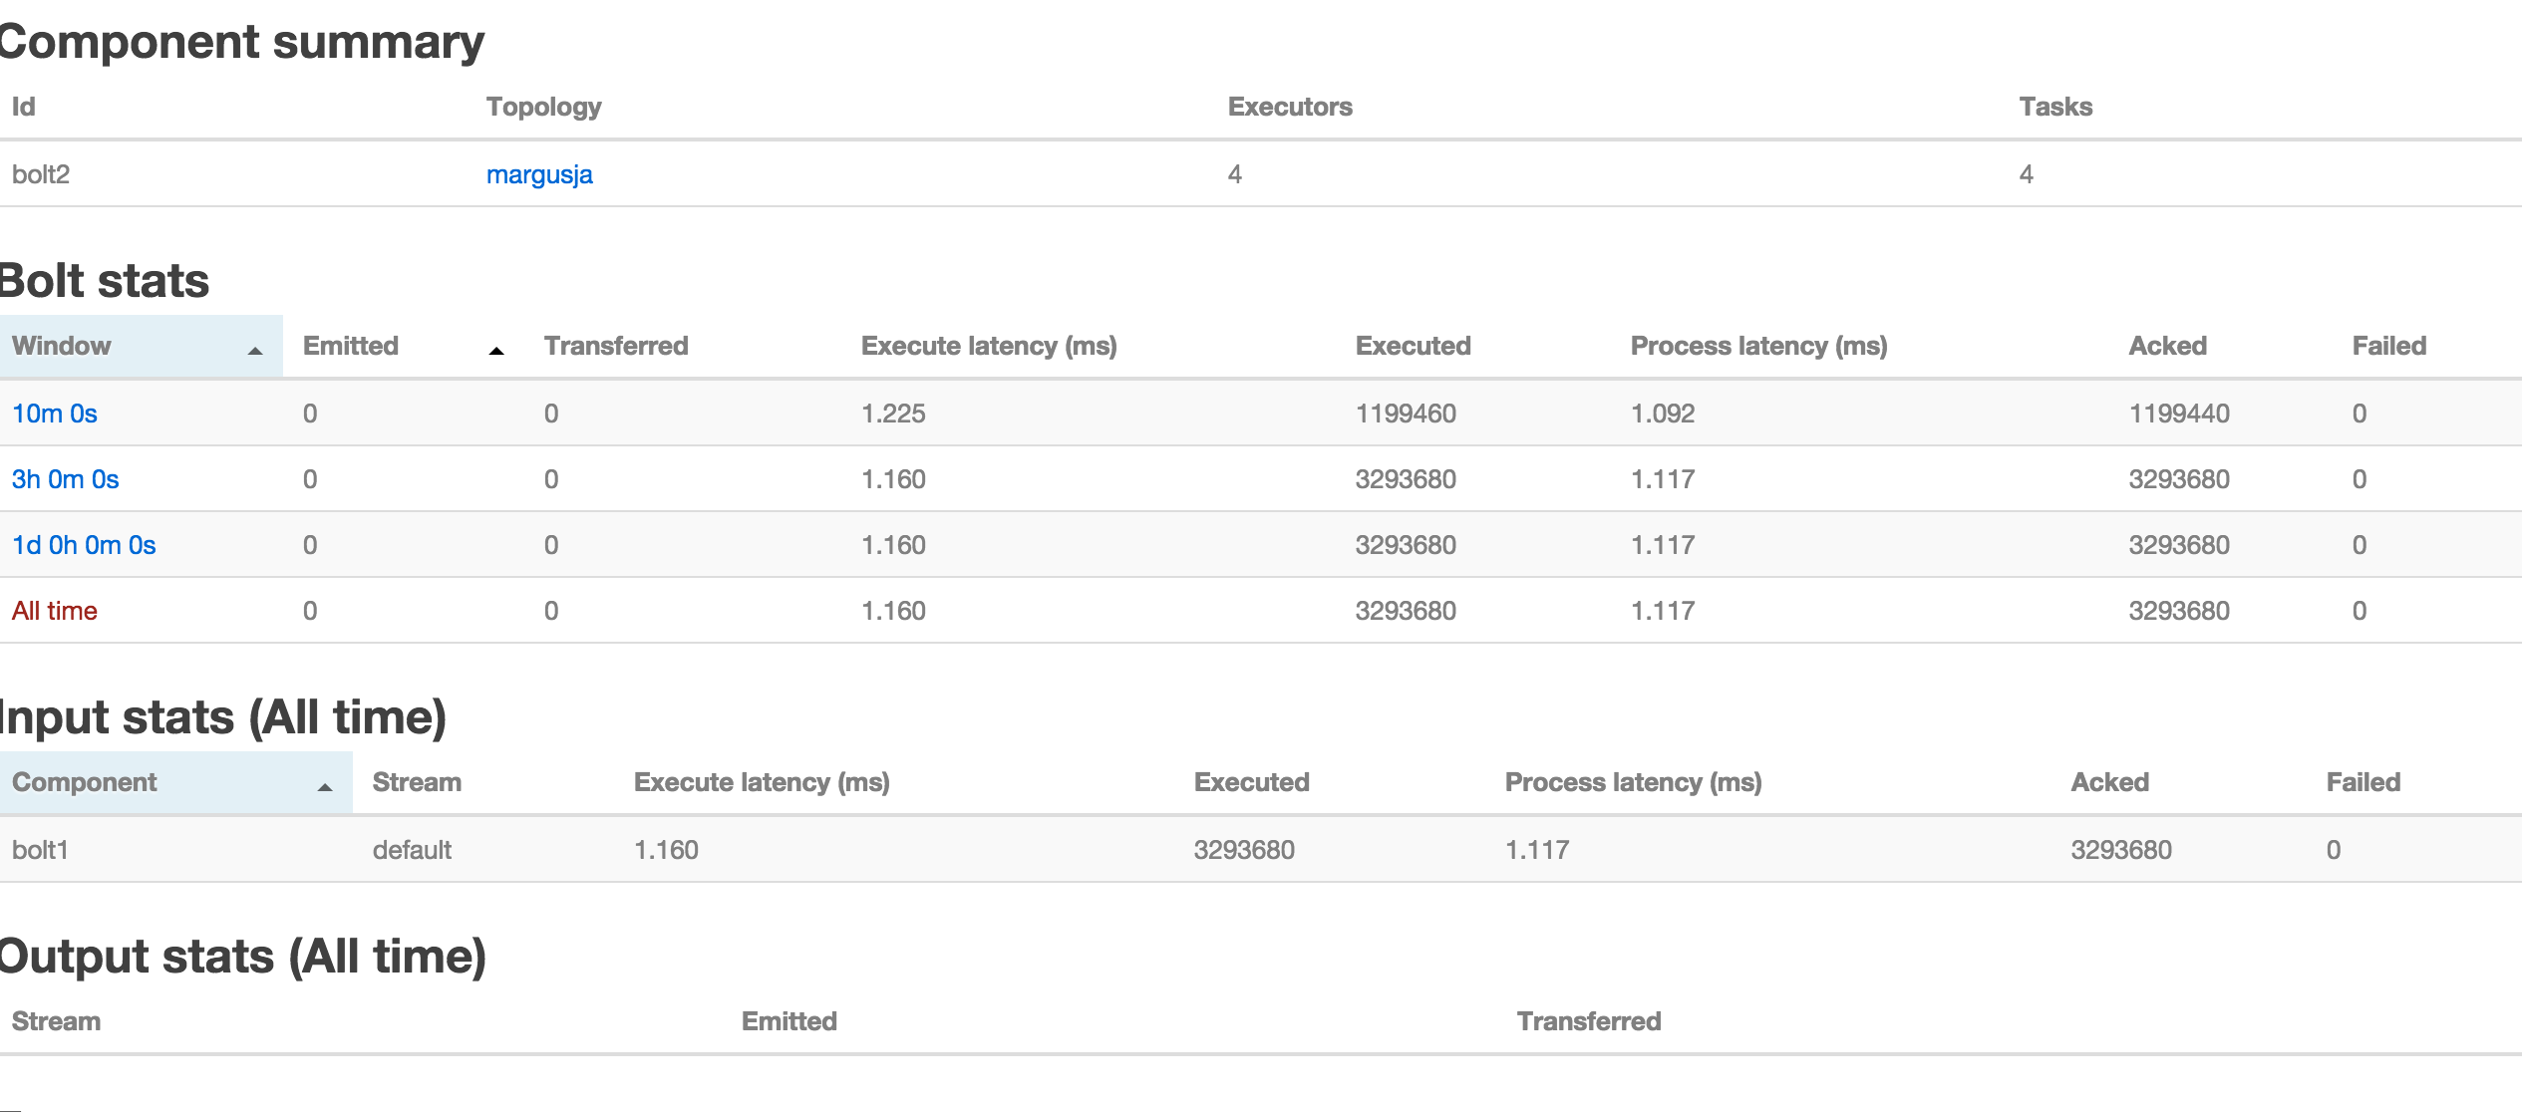Select the 10m 0s window link
This screenshot has width=2522, height=1112.
point(55,414)
